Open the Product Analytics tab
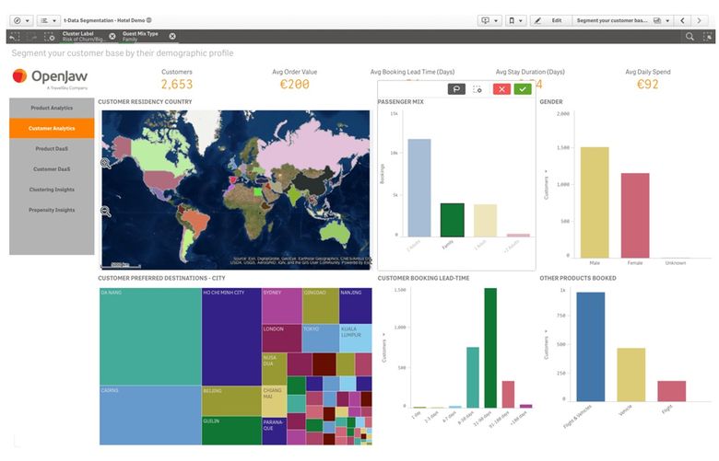The width and height of the screenshot is (719, 461). pos(52,108)
